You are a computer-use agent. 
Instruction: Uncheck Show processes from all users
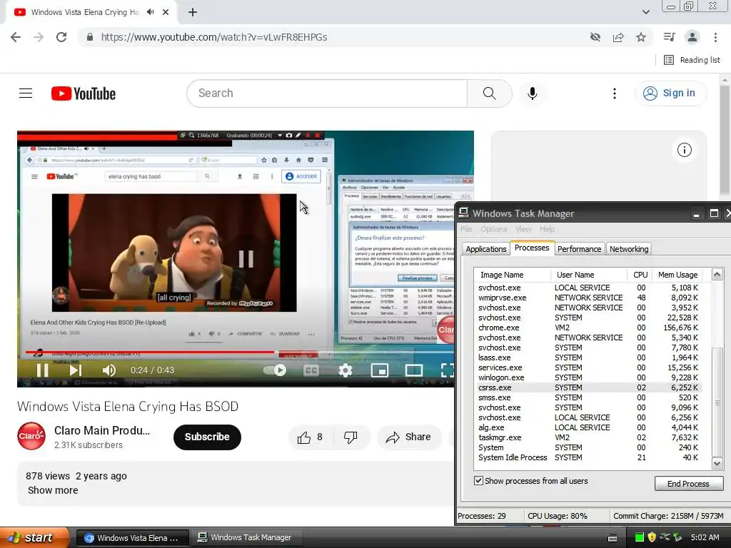click(x=478, y=480)
